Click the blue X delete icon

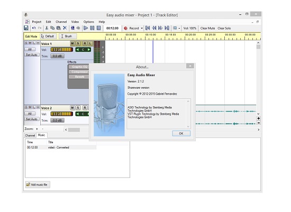pyautogui.click(x=65, y=28)
